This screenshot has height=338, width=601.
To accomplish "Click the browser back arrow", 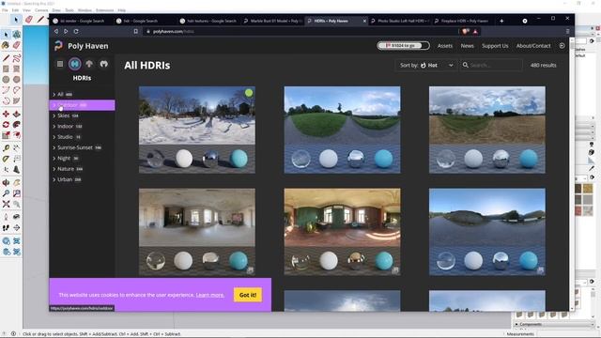I will tap(56, 31).
